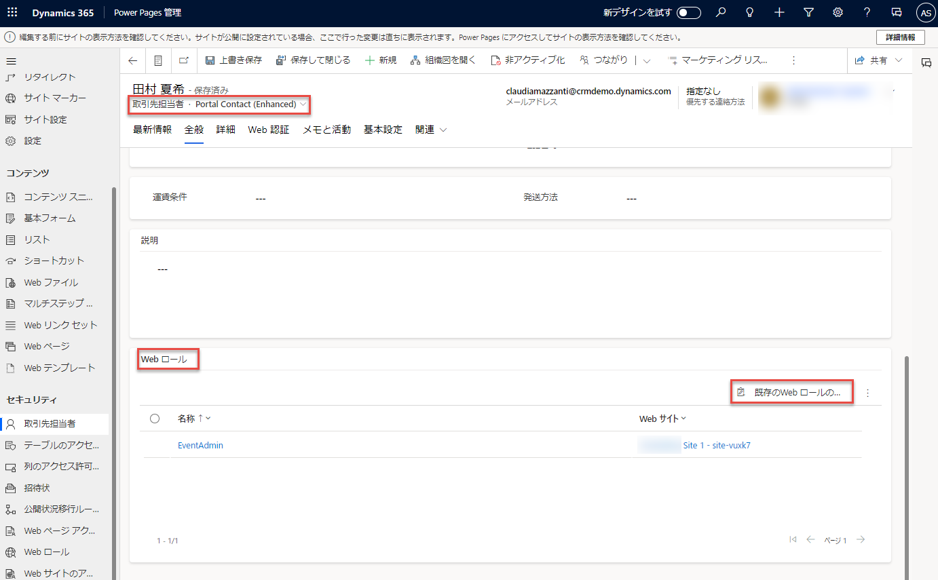Click the plus quick create icon

[779, 13]
